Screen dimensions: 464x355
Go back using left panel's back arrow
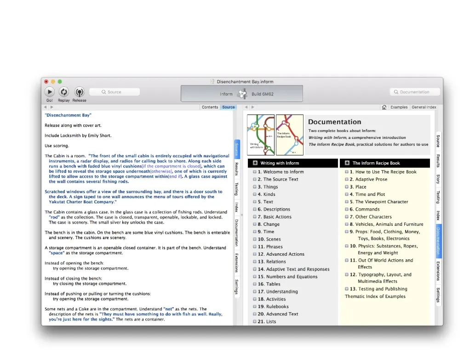click(45, 107)
